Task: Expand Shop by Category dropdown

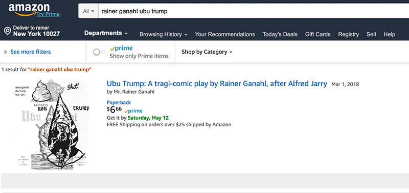Action: (x=207, y=52)
